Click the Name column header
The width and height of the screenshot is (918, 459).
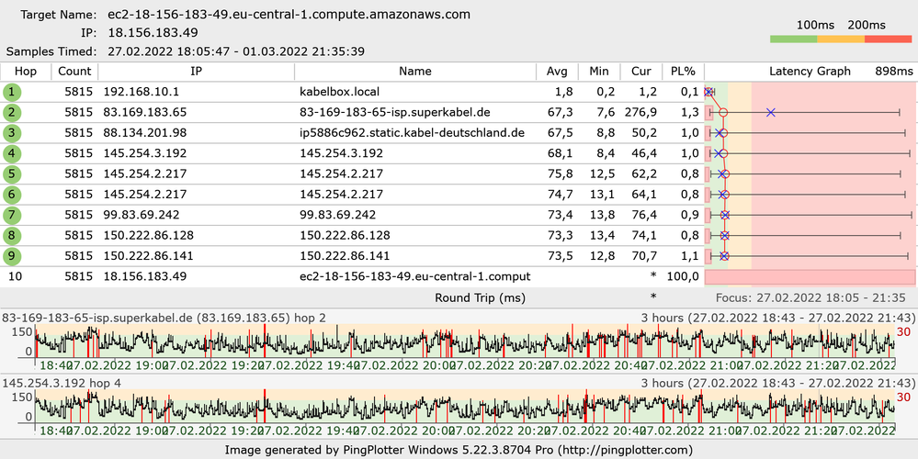[415, 72]
